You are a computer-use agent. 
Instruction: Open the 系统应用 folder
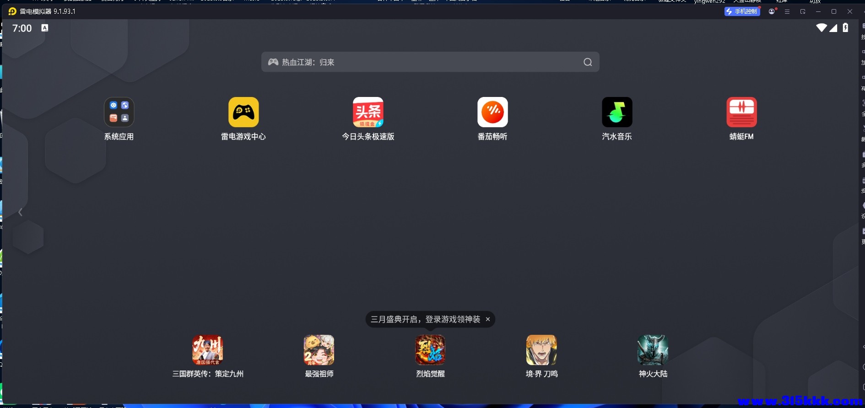coord(119,112)
